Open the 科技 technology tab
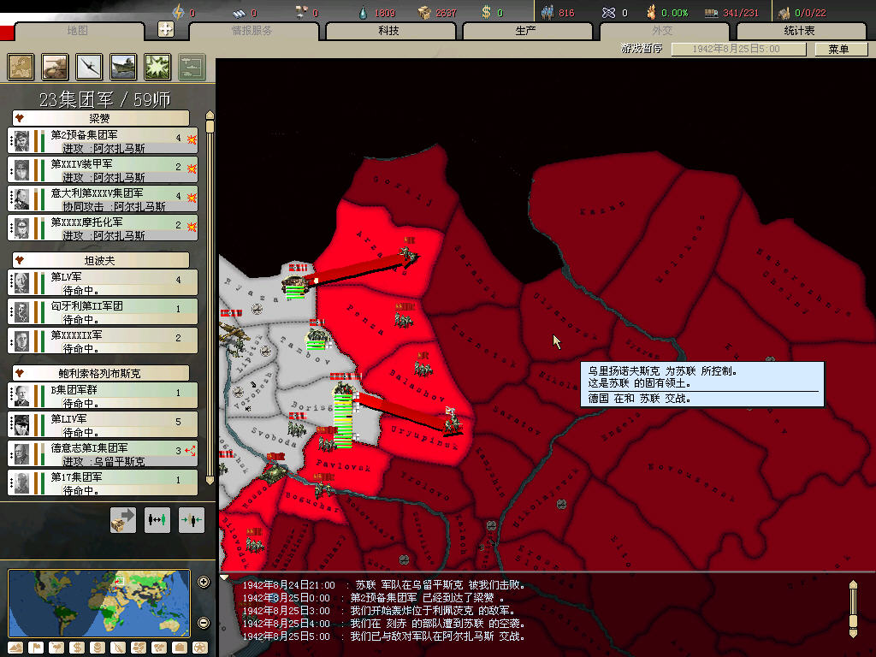876x657 pixels. 389,31
